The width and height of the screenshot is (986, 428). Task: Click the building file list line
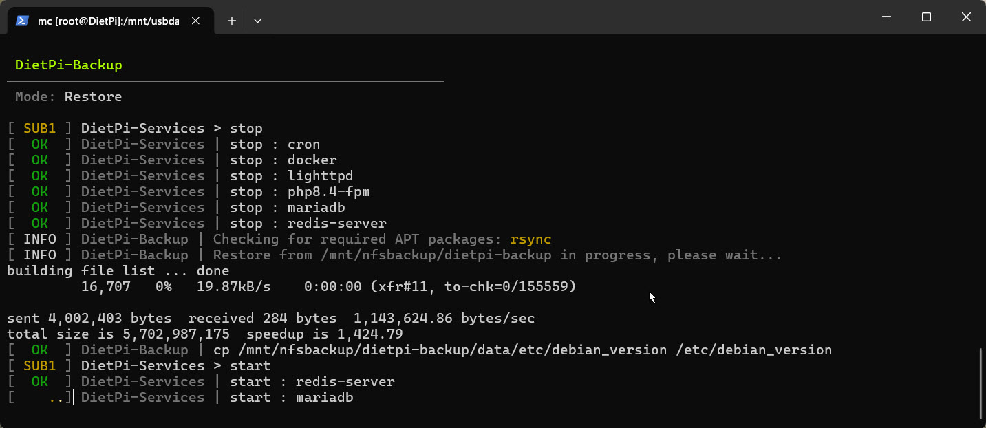(118, 271)
